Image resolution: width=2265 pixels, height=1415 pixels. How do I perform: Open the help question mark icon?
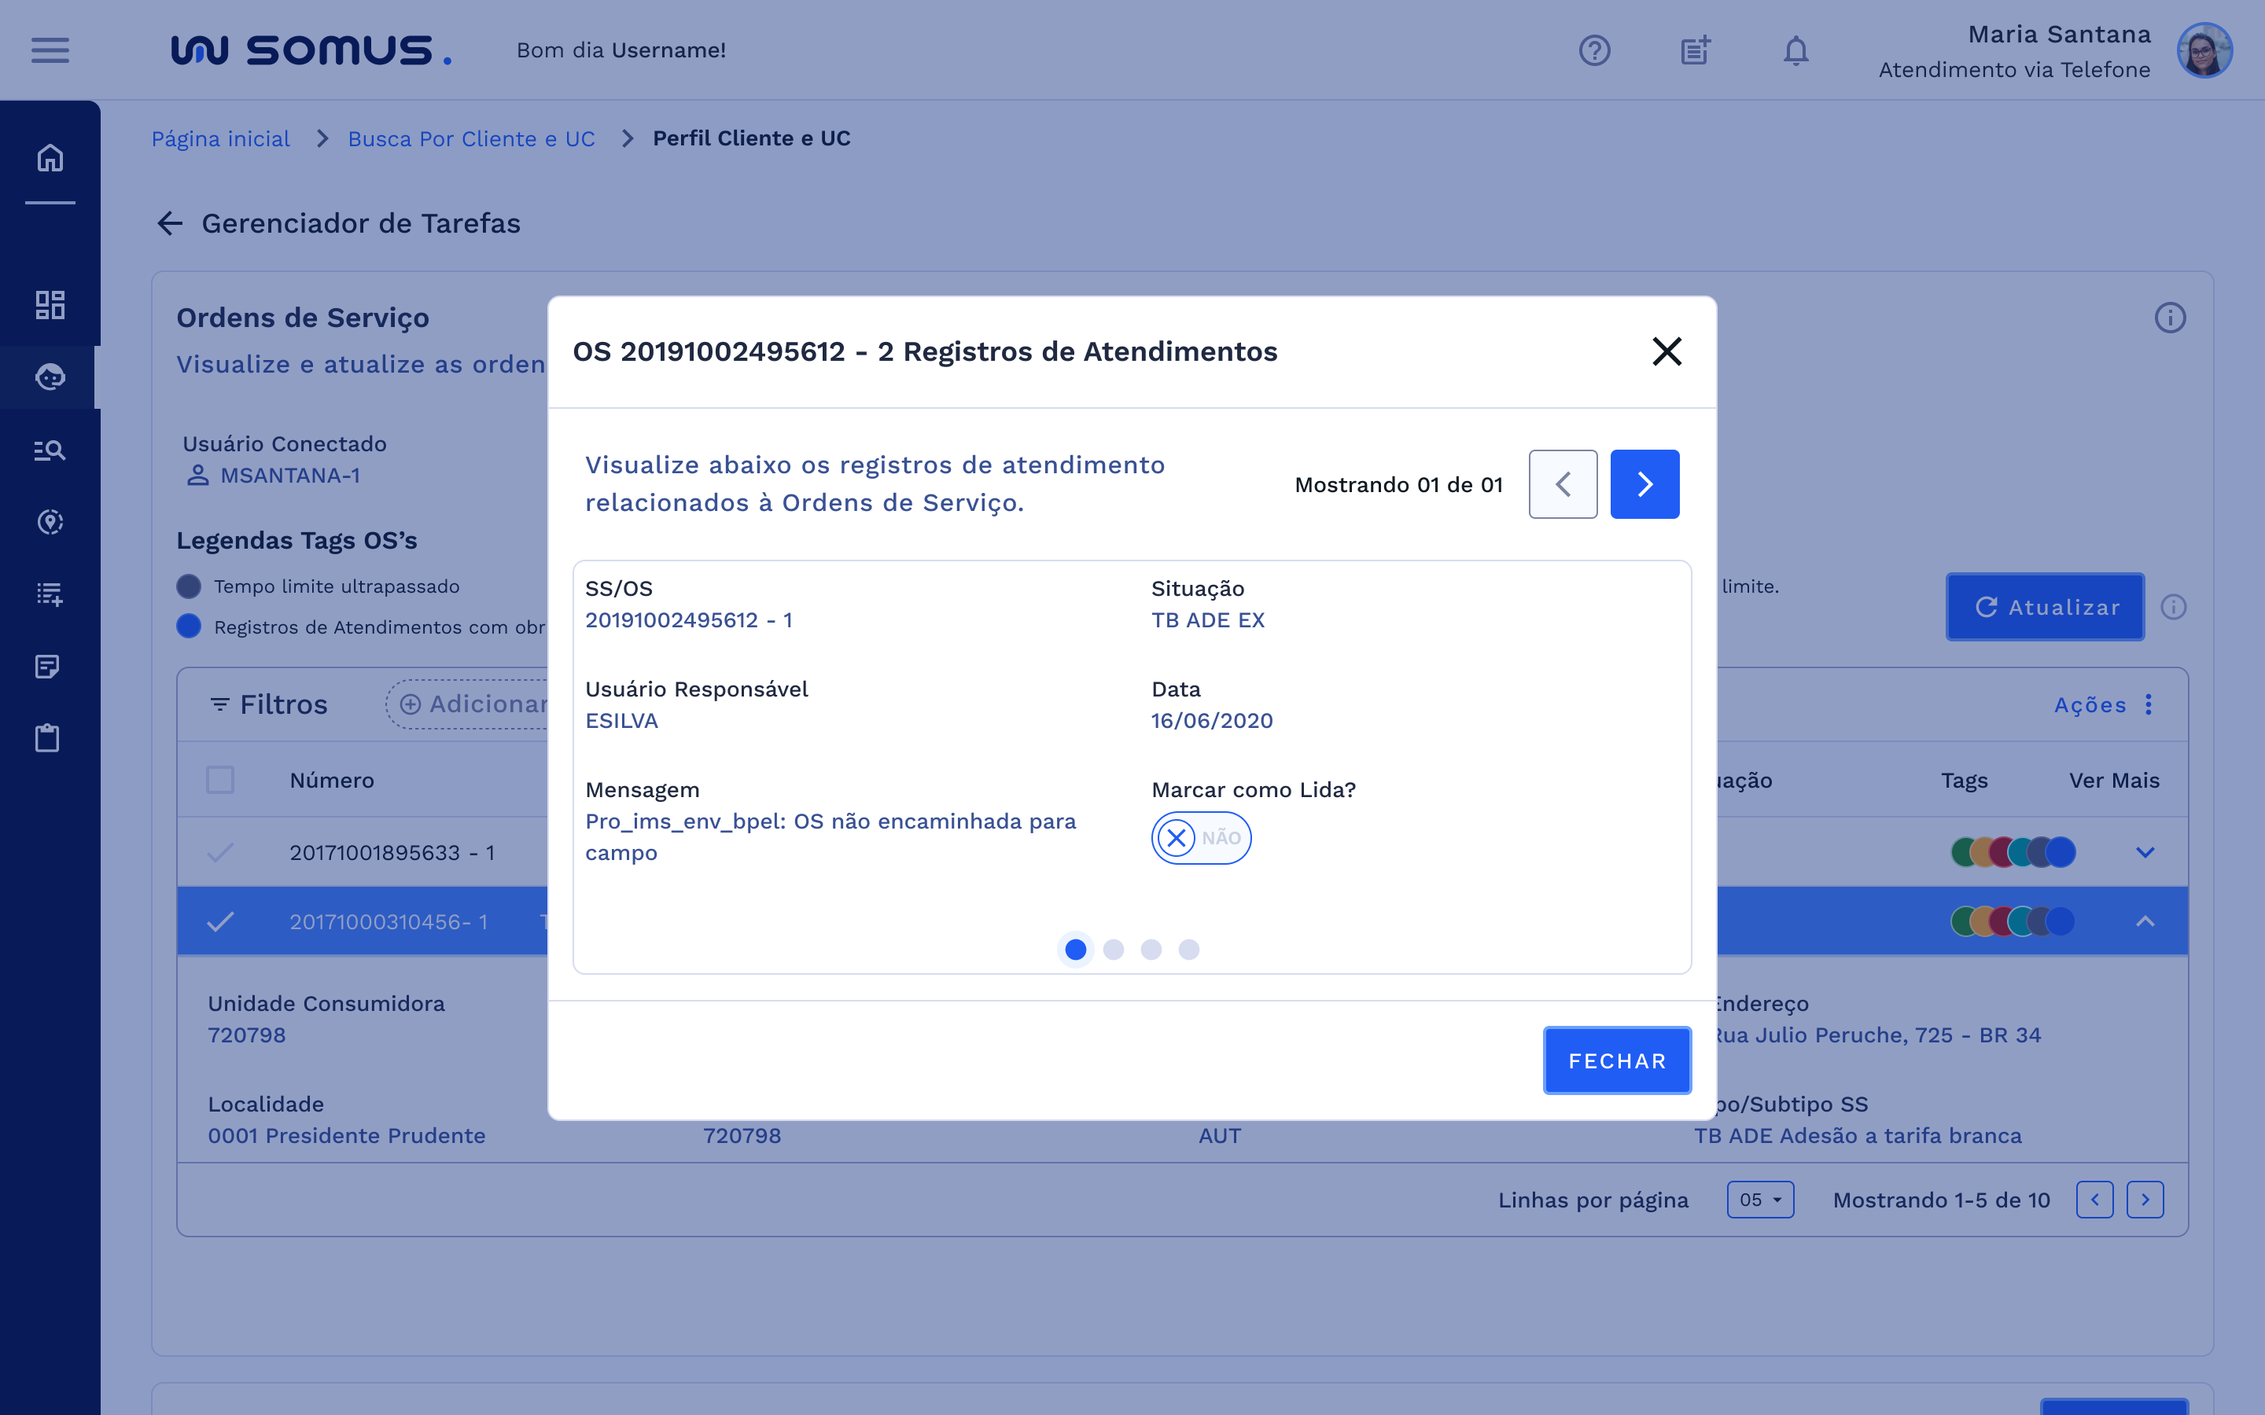pos(1594,50)
